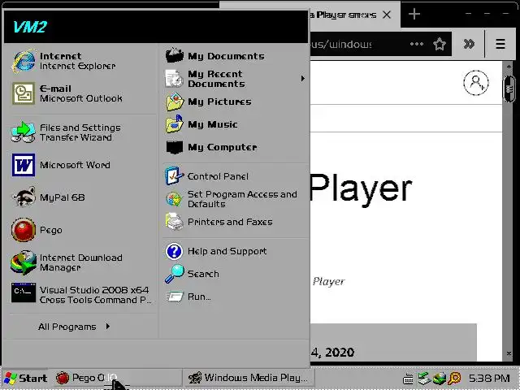Open My Pictures folder icon
This screenshot has width=520, height=390.
[175, 102]
